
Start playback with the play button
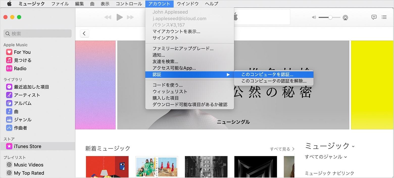coord(119,17)
